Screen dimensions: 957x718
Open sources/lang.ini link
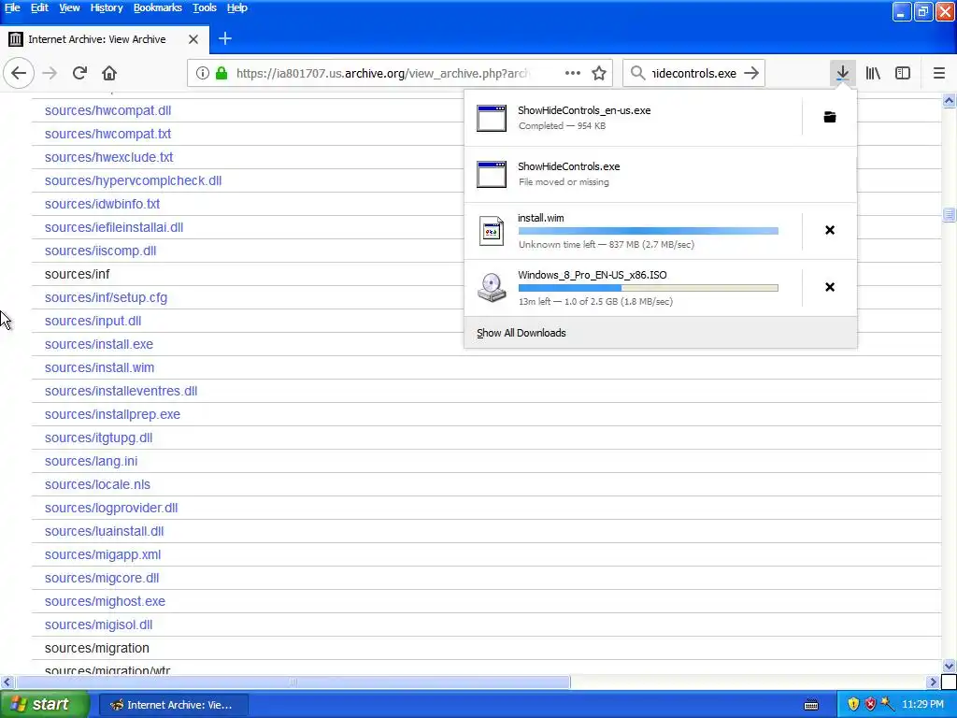pyautogui.click(x=91, y=461)
